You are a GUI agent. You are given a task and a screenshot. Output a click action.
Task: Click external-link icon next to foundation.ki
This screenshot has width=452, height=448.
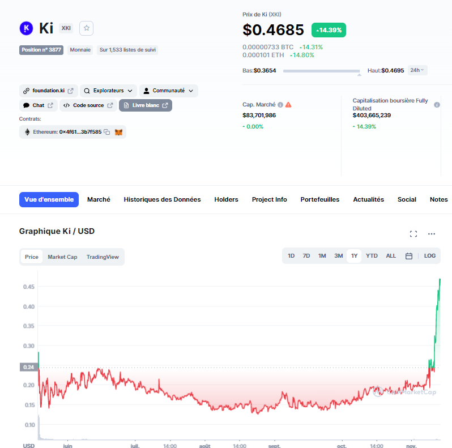[71, 91]
